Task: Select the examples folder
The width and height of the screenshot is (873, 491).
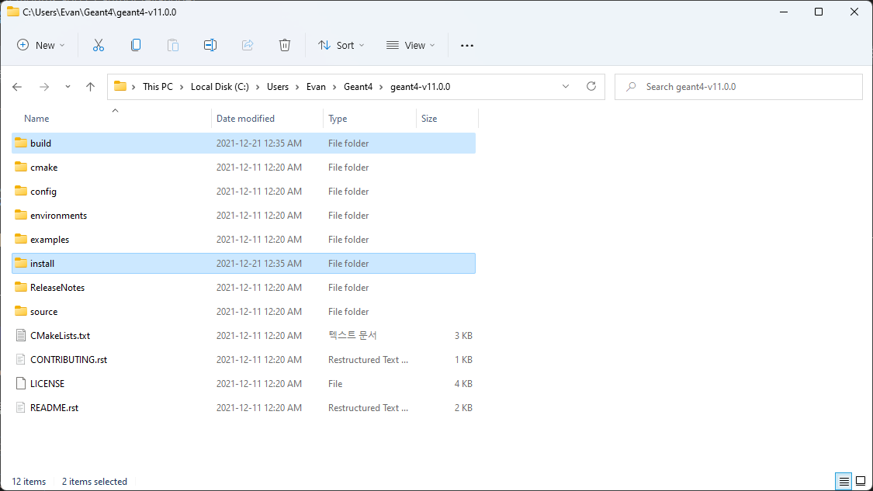Action: click(50, 240)
